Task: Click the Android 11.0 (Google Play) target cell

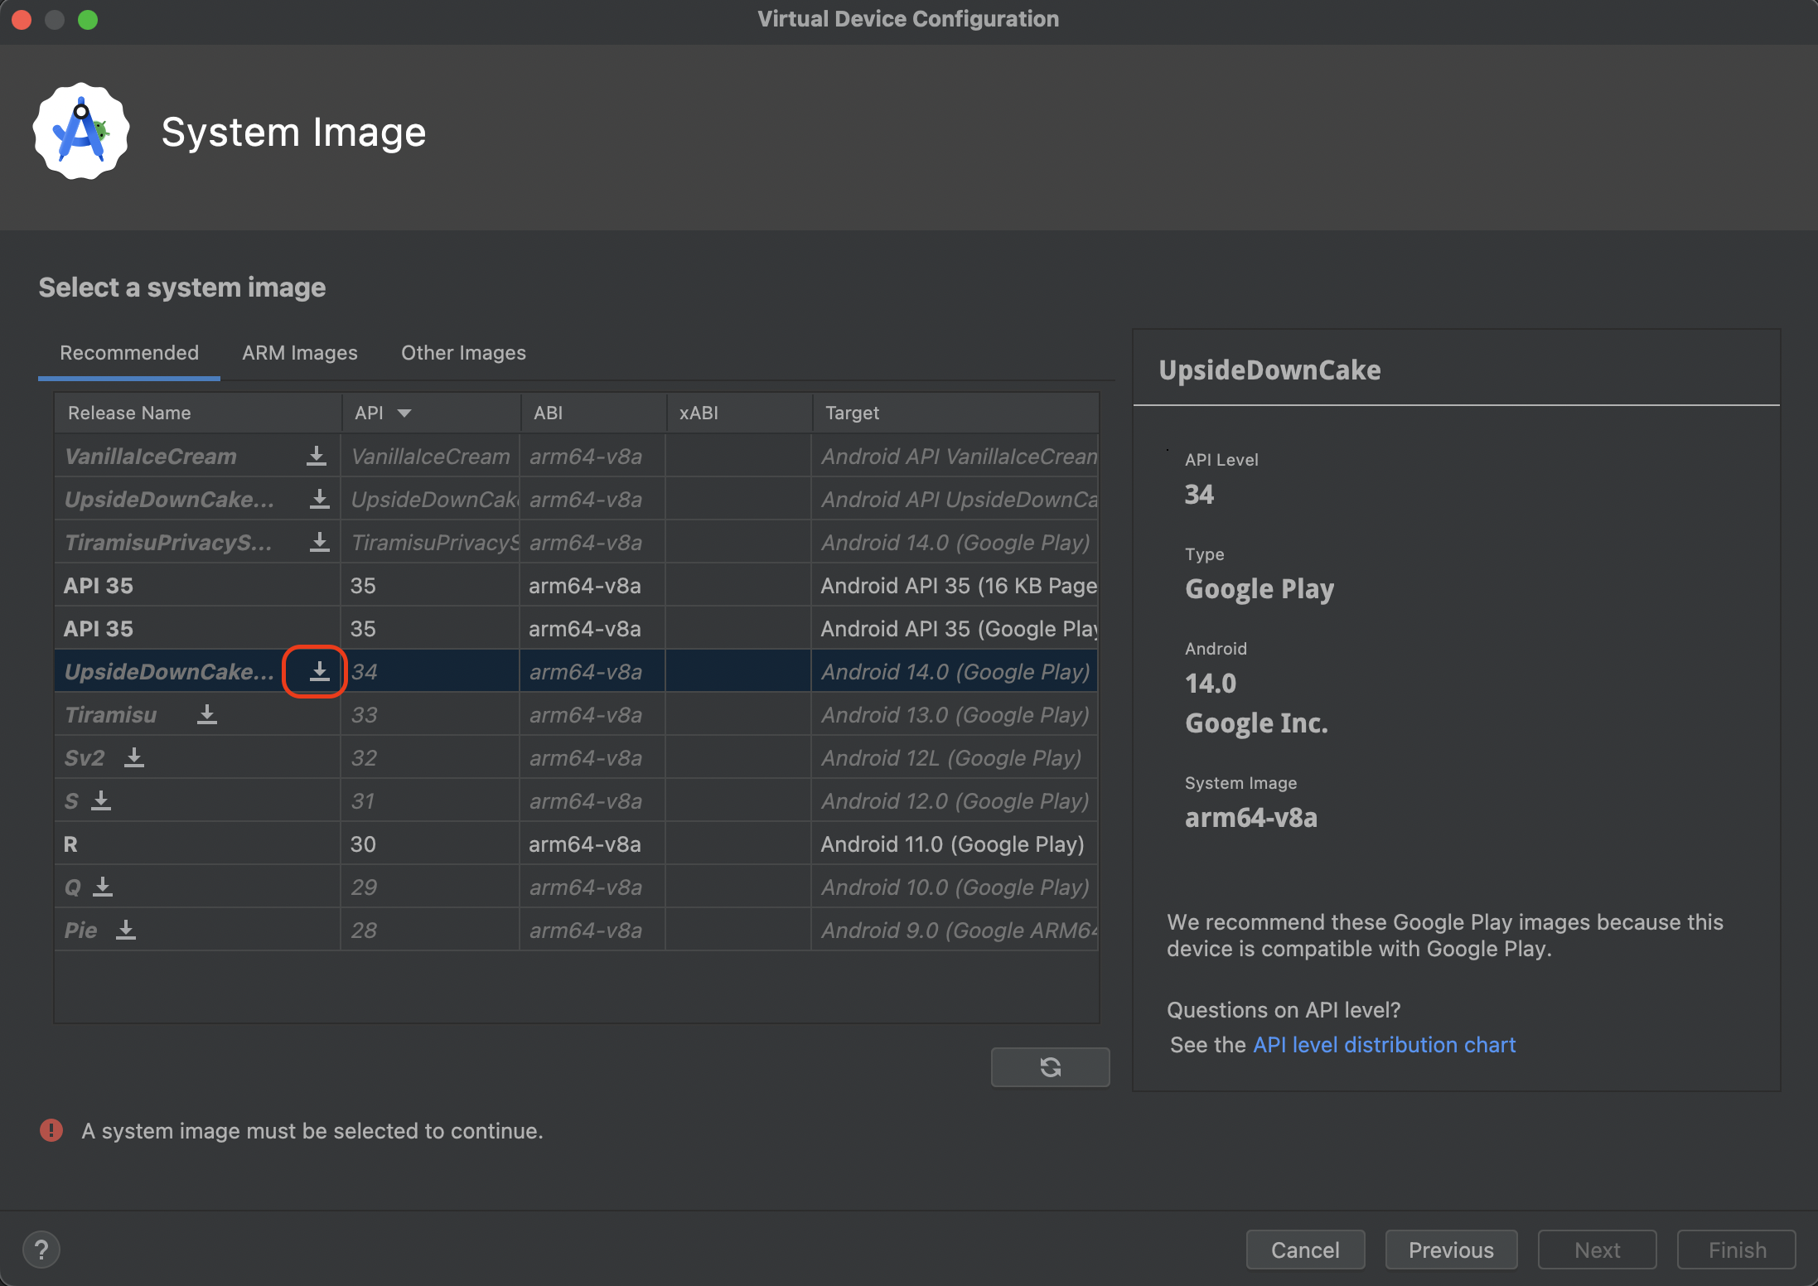Action: (x=955, y=844)
